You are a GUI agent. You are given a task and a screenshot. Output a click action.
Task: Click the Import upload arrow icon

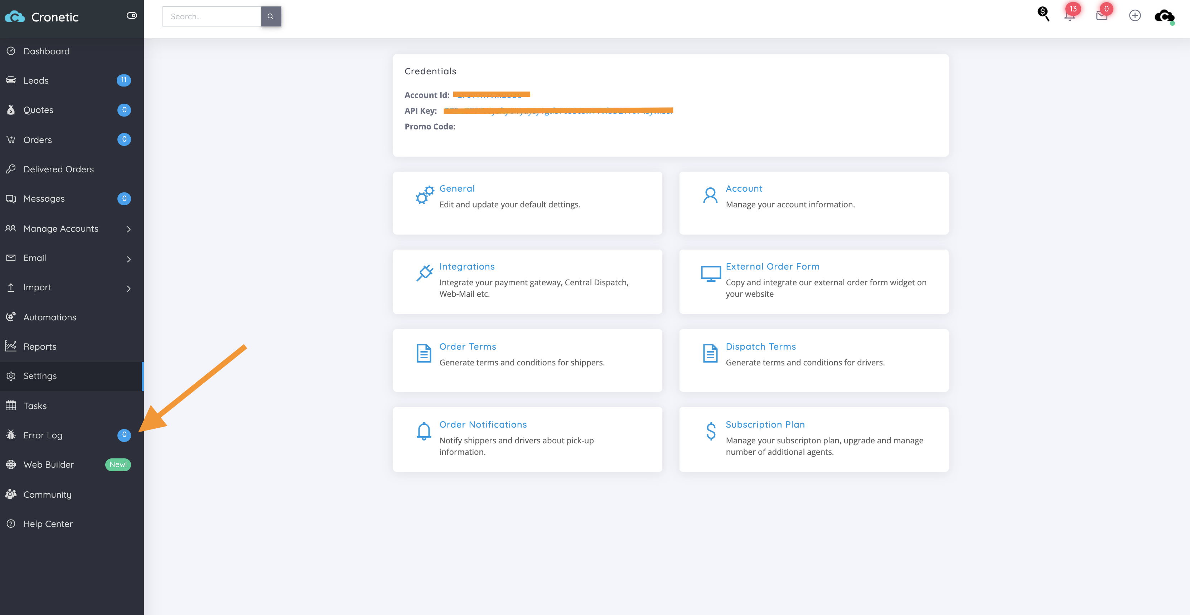11,287
